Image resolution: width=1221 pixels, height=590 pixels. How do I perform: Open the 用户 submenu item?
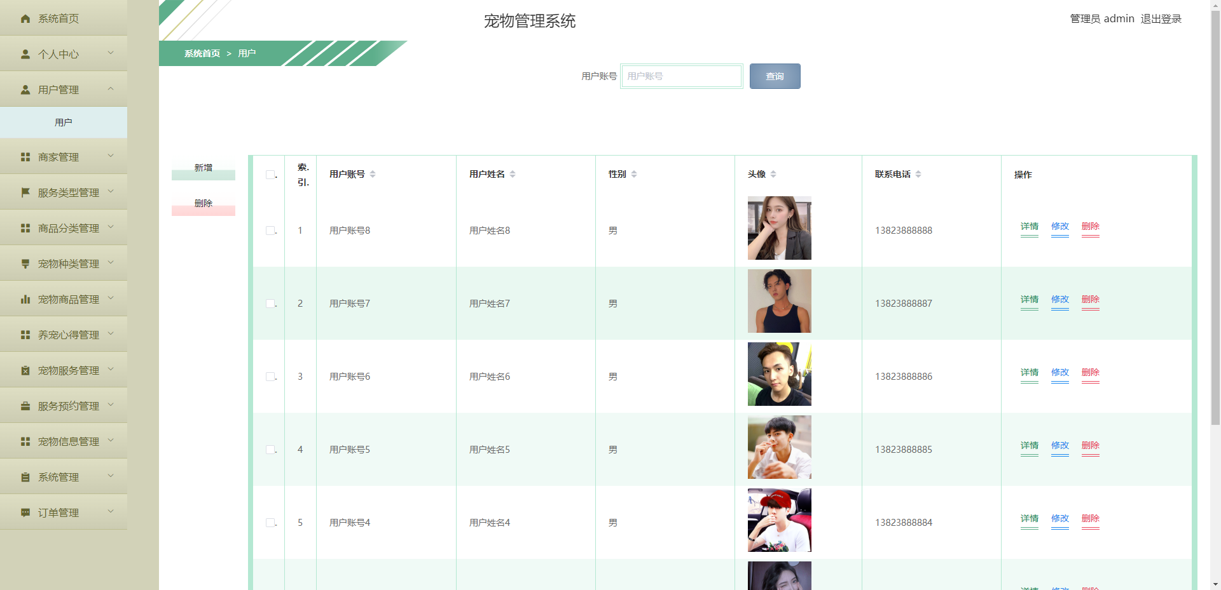64,122
